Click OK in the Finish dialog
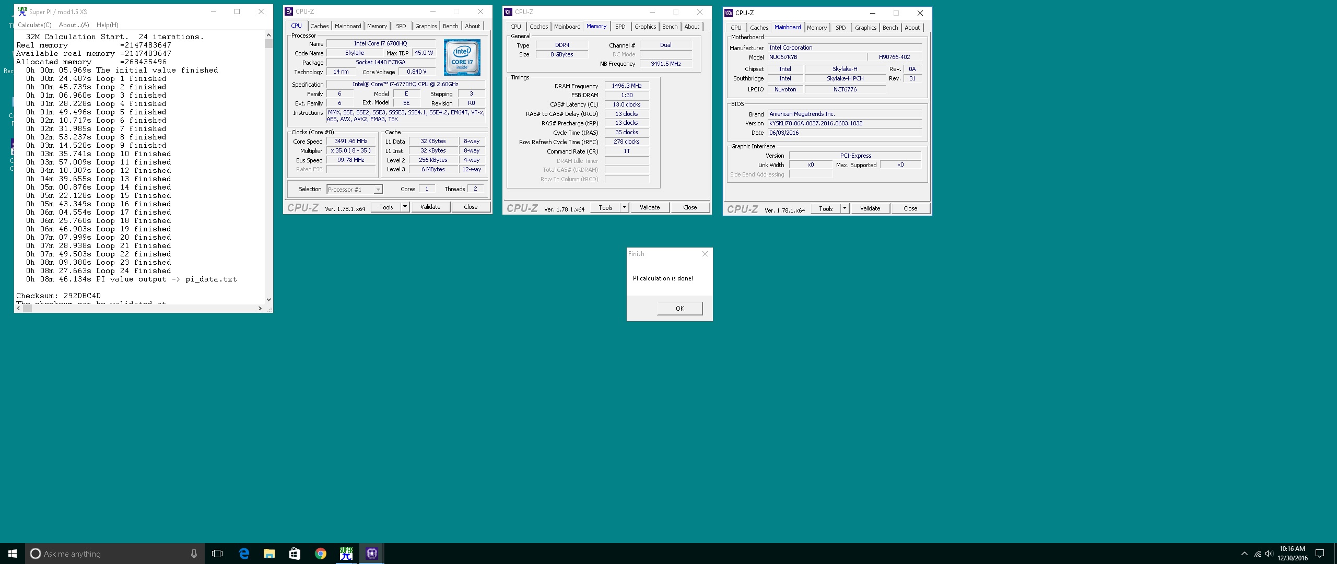1337x564 pixels. point(679,308)
